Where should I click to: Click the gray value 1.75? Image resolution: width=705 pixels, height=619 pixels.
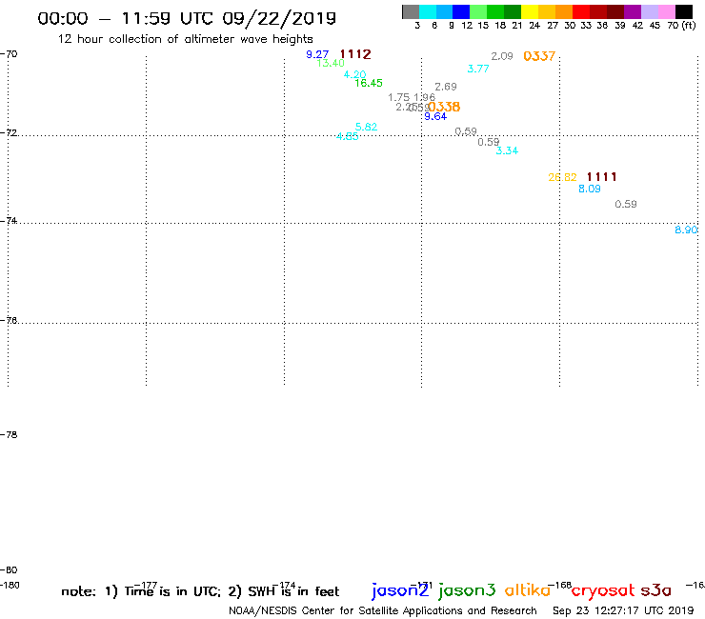click(399, 97)
